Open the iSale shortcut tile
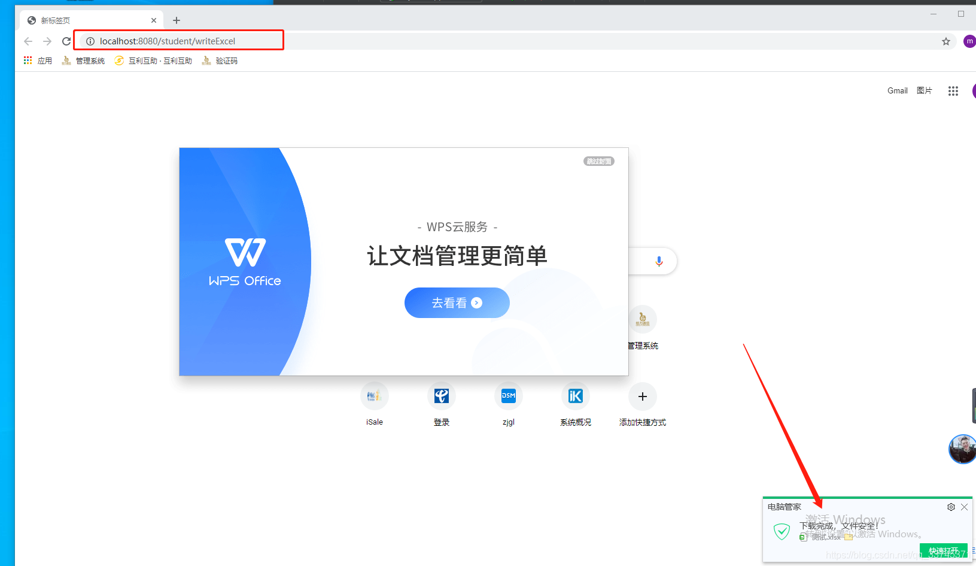The width and height of the screenshot is (976, 566). 375,404
